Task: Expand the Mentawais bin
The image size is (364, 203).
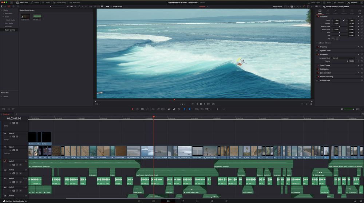Action: 3,13
